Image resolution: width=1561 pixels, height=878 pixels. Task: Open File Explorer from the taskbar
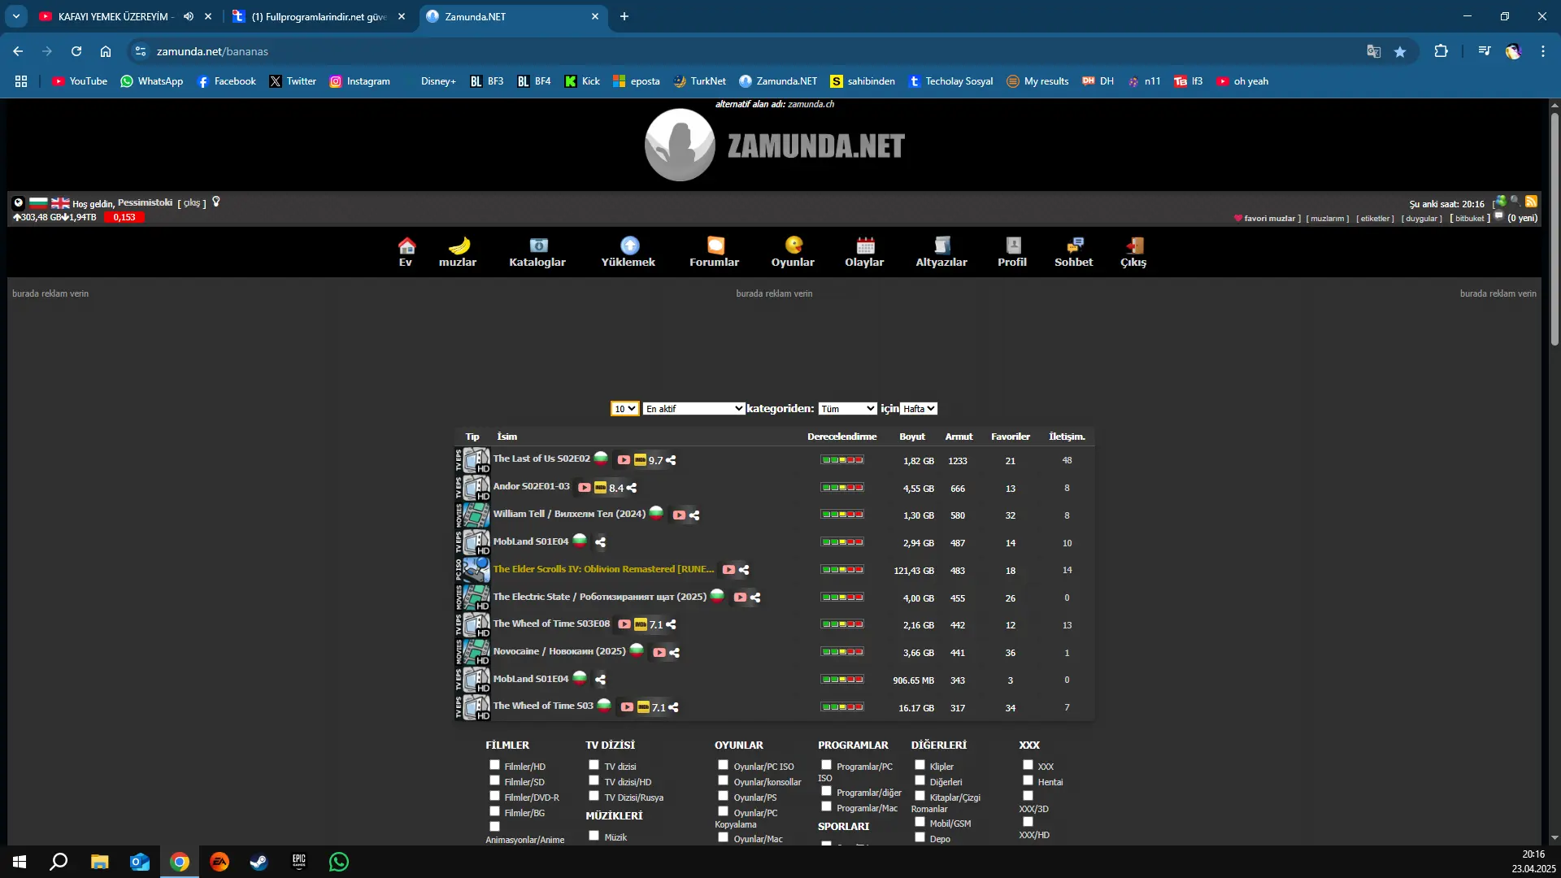click(99, 862)
